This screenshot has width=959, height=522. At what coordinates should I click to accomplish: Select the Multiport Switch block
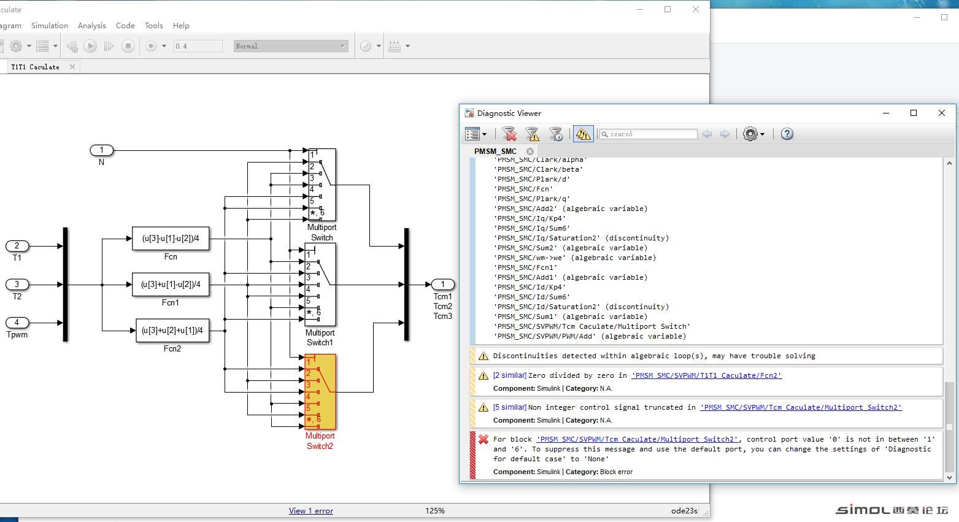(x=322, y=185)
